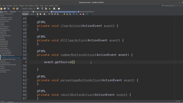Open the Refactor menu

[22, 6]
